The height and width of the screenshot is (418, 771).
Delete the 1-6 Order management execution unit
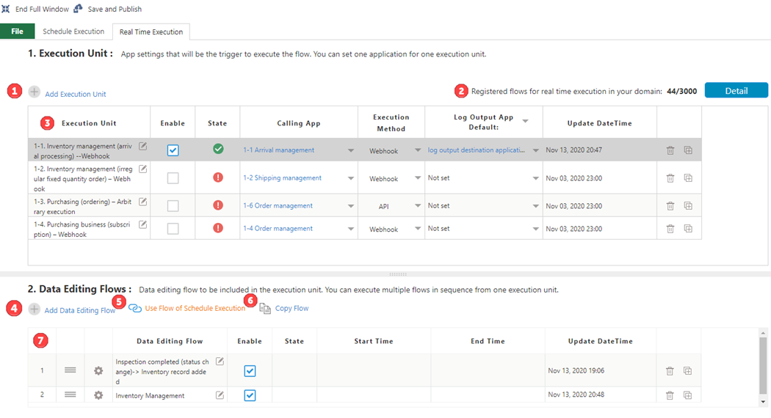point(670,206)
